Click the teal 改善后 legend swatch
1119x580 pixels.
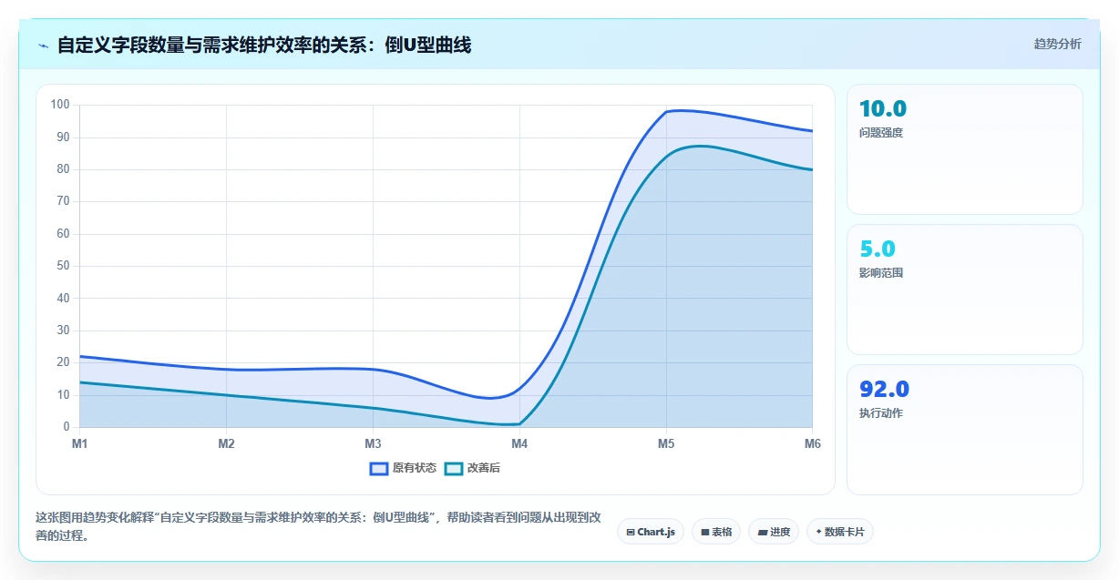454,468
